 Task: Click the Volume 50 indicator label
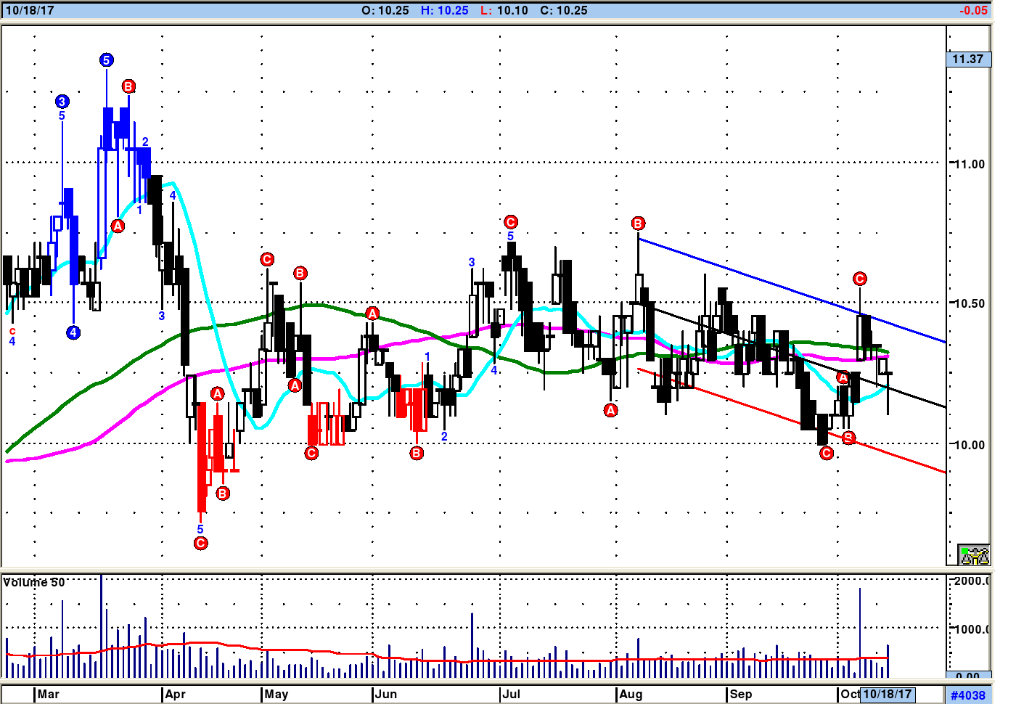point(34,582)
